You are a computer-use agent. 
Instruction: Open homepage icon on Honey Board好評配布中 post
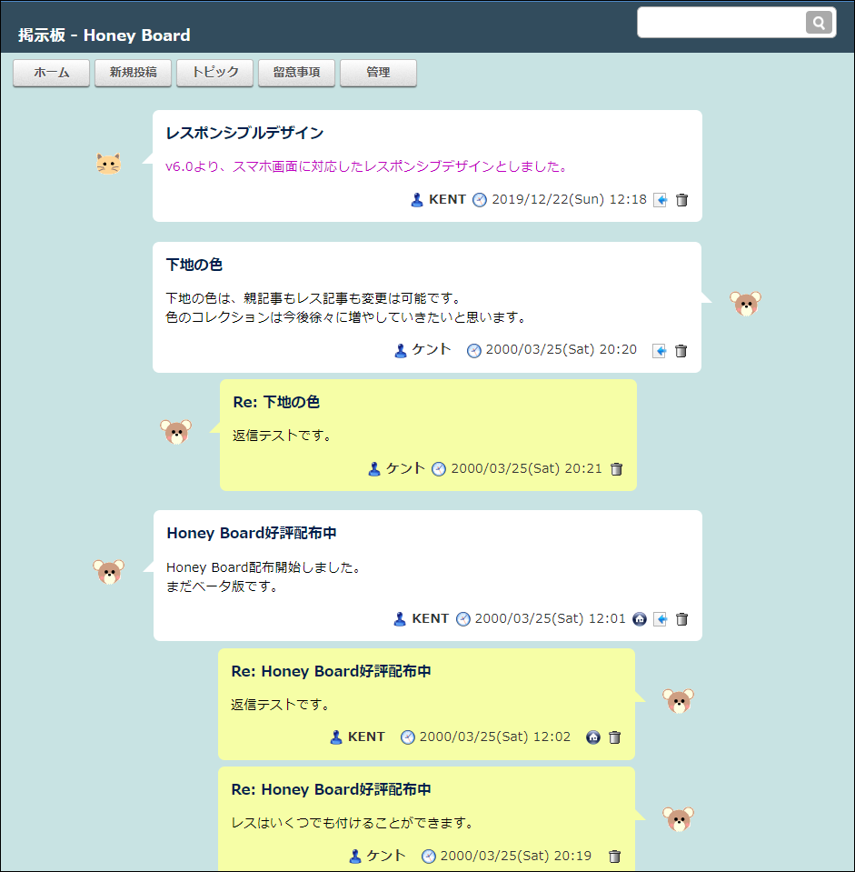640,619
